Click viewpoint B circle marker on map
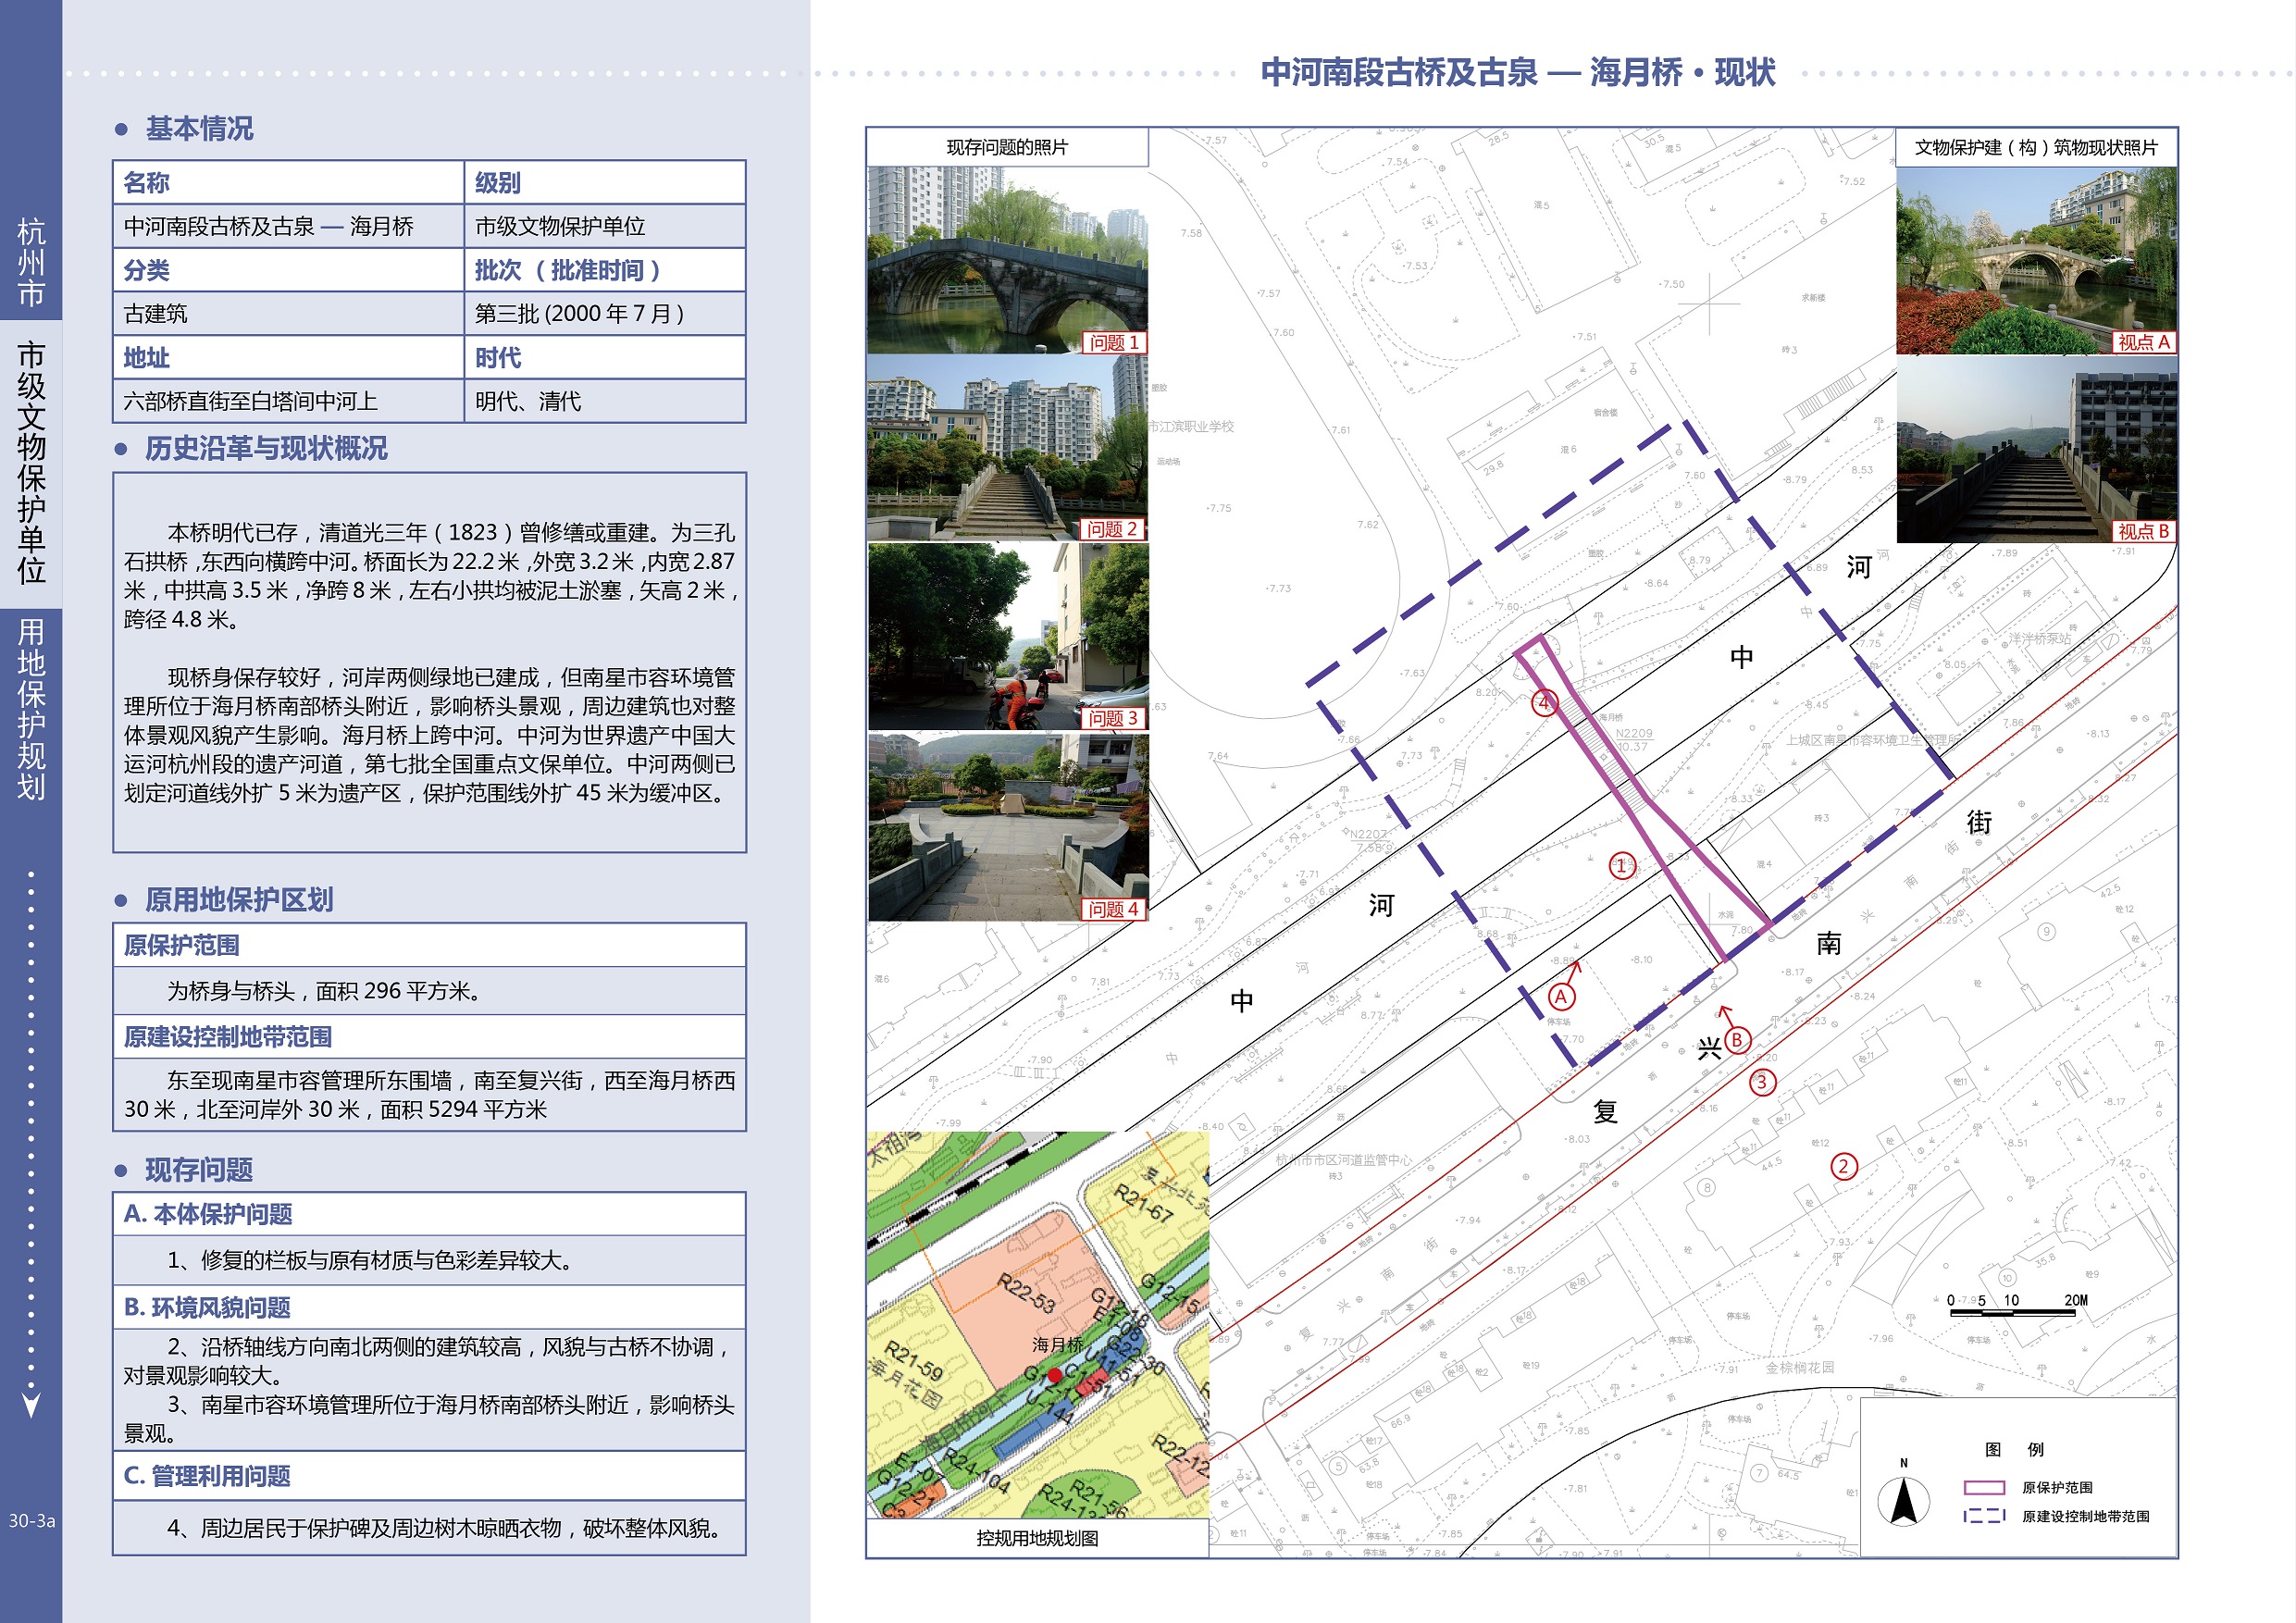 tap(1737, 1040)
